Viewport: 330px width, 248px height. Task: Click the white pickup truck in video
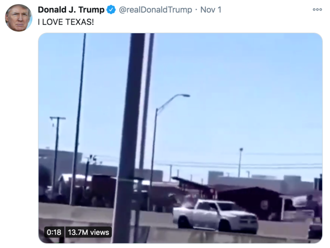[215, 216]
